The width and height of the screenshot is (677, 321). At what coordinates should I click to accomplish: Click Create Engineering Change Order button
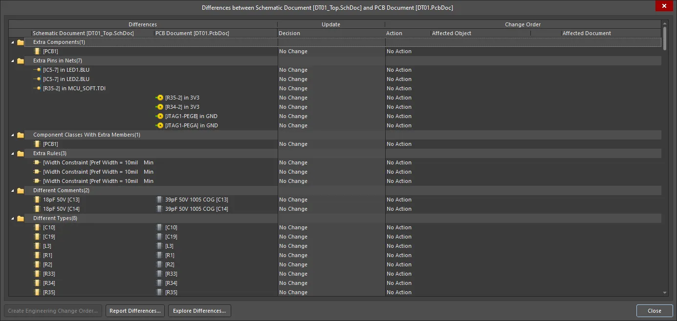click(x=53, y=311)
